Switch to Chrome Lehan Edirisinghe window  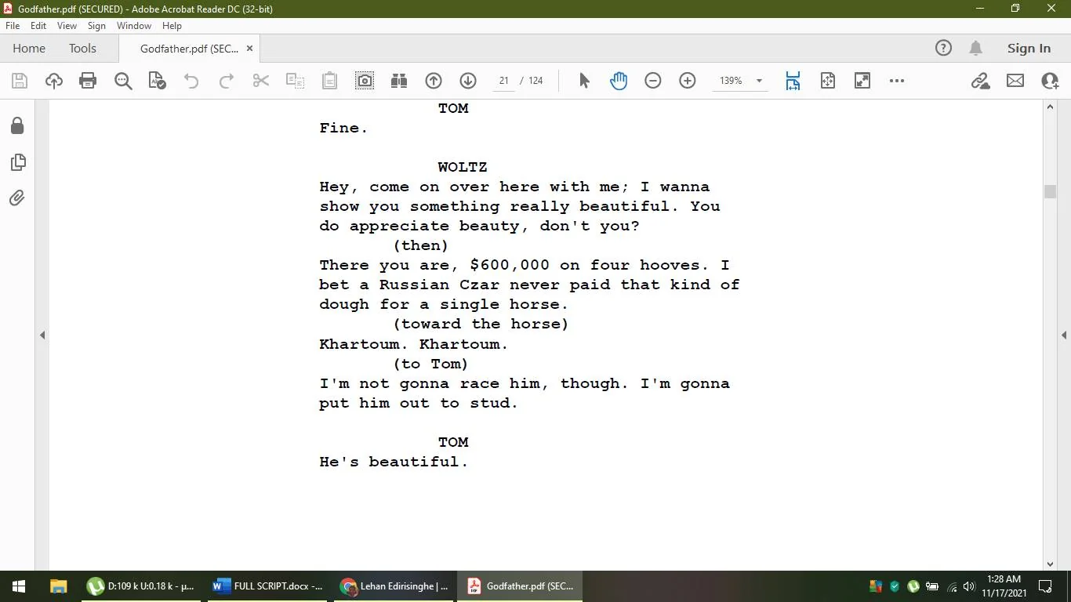pyautogui.click(x=395, y=586)
